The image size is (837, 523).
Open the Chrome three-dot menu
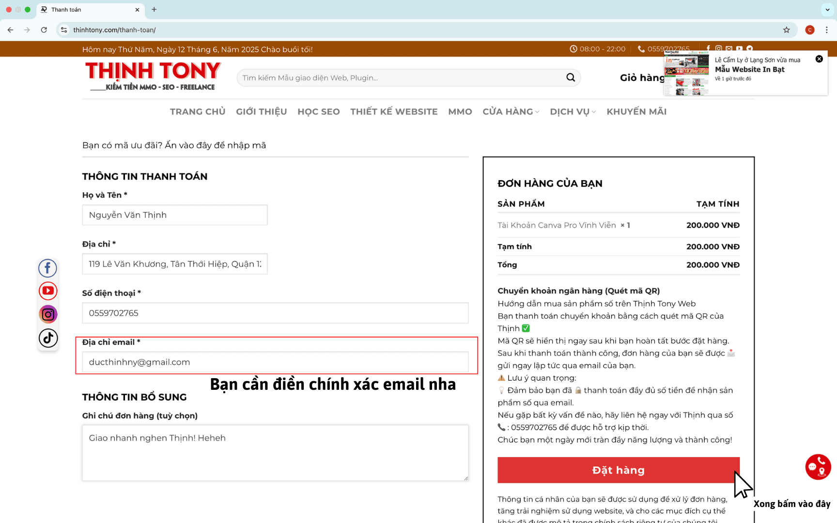826,30
